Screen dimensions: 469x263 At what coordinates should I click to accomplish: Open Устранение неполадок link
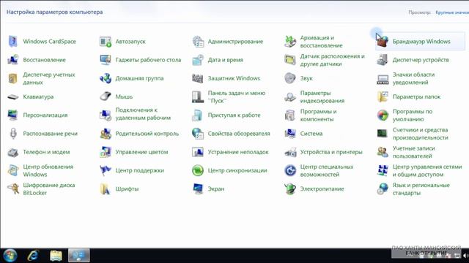238,152
